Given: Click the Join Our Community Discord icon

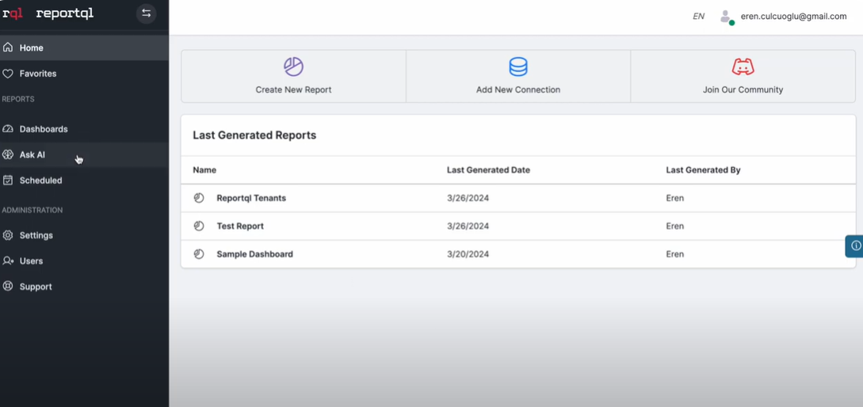Looking at the screenshot, I should click(x=743, y=67).
